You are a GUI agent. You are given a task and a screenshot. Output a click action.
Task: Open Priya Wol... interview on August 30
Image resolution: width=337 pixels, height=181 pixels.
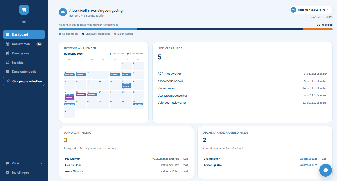pos(138,104)
